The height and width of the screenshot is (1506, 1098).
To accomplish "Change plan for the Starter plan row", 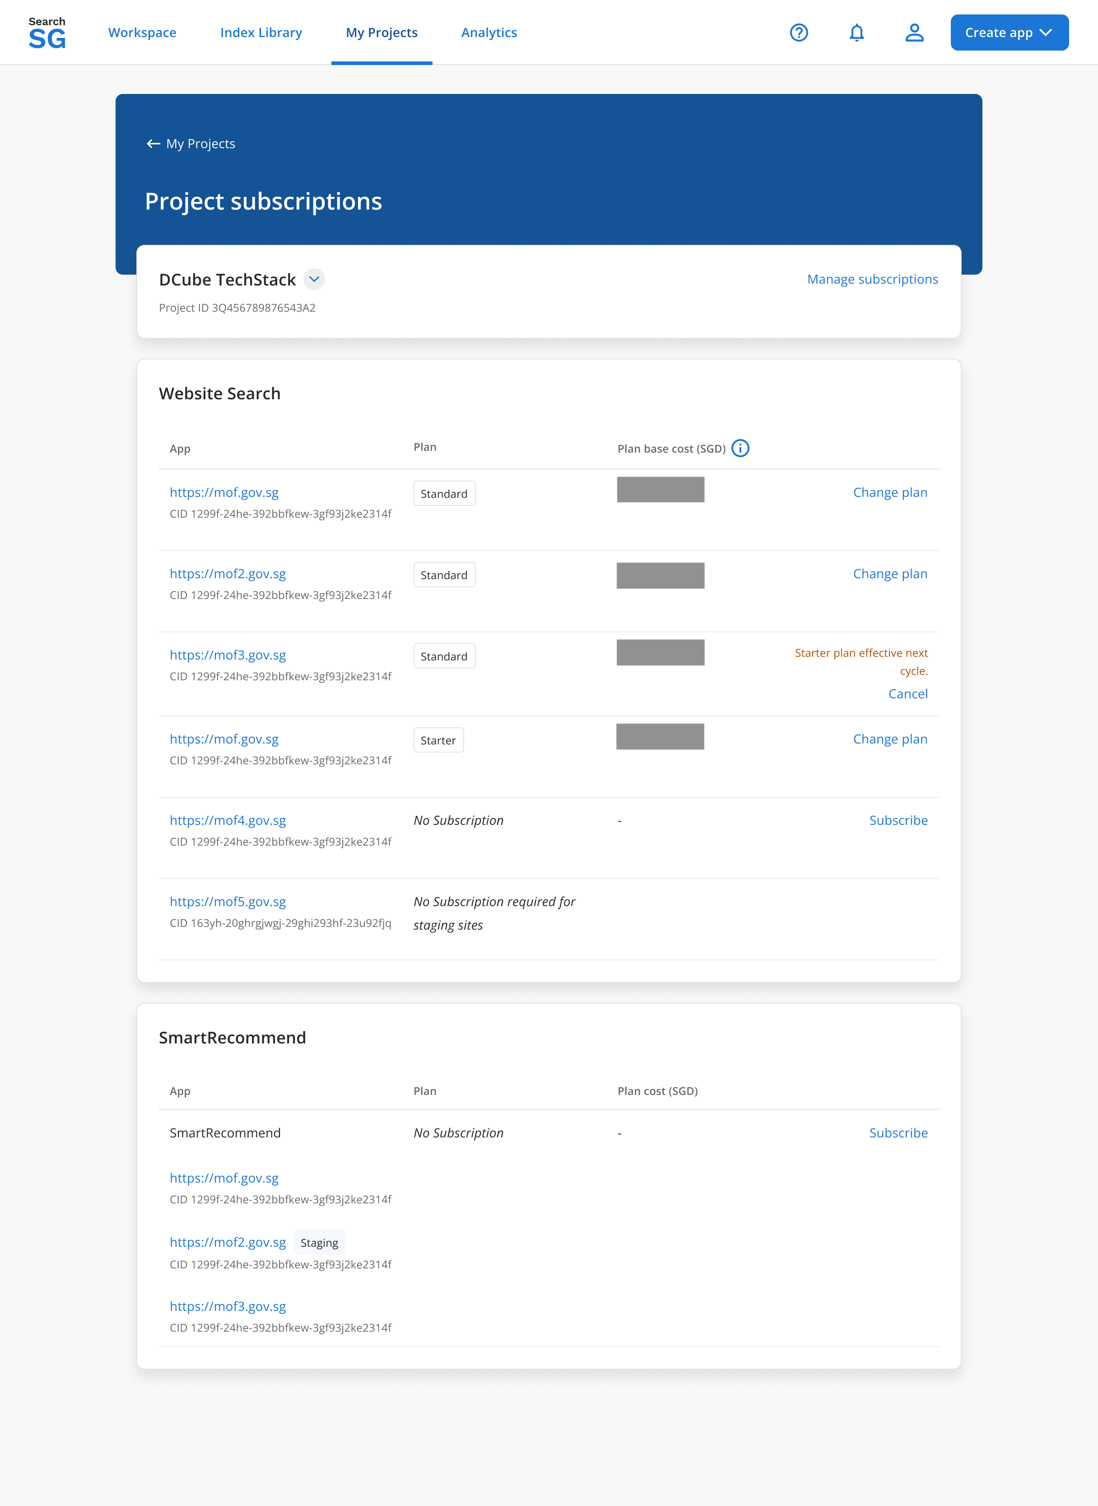I will [890, 739].
